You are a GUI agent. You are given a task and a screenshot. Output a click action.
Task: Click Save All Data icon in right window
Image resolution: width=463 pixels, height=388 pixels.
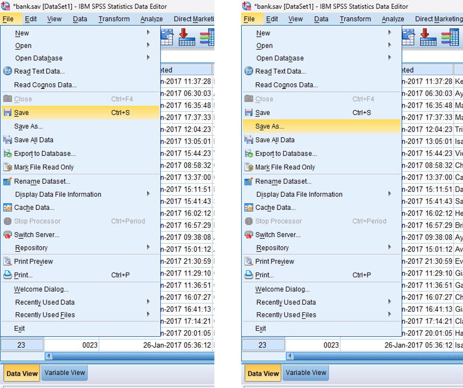pyautogui.click(x=249, y=140)
